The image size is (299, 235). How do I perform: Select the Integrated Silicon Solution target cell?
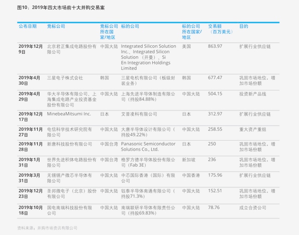tap(149, 57)
